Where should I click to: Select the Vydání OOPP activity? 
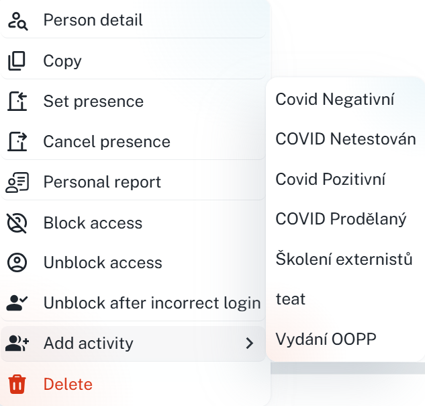pyautogui.click(x=326, y=339)
